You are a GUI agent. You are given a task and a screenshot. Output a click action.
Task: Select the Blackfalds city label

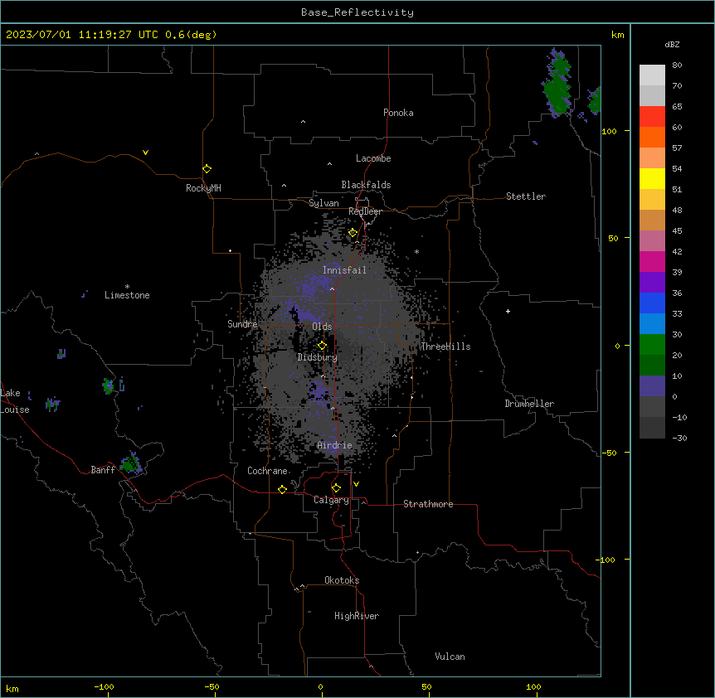(366, 185)
